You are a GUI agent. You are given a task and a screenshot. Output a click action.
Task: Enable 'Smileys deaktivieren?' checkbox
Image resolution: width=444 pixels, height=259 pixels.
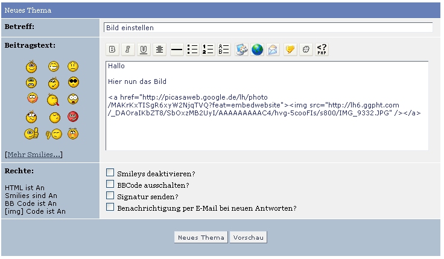(110, 173)
